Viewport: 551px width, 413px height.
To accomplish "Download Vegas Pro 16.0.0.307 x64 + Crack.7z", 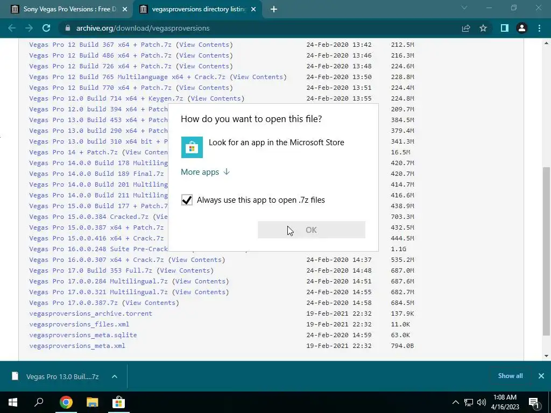I will point(96,260).
